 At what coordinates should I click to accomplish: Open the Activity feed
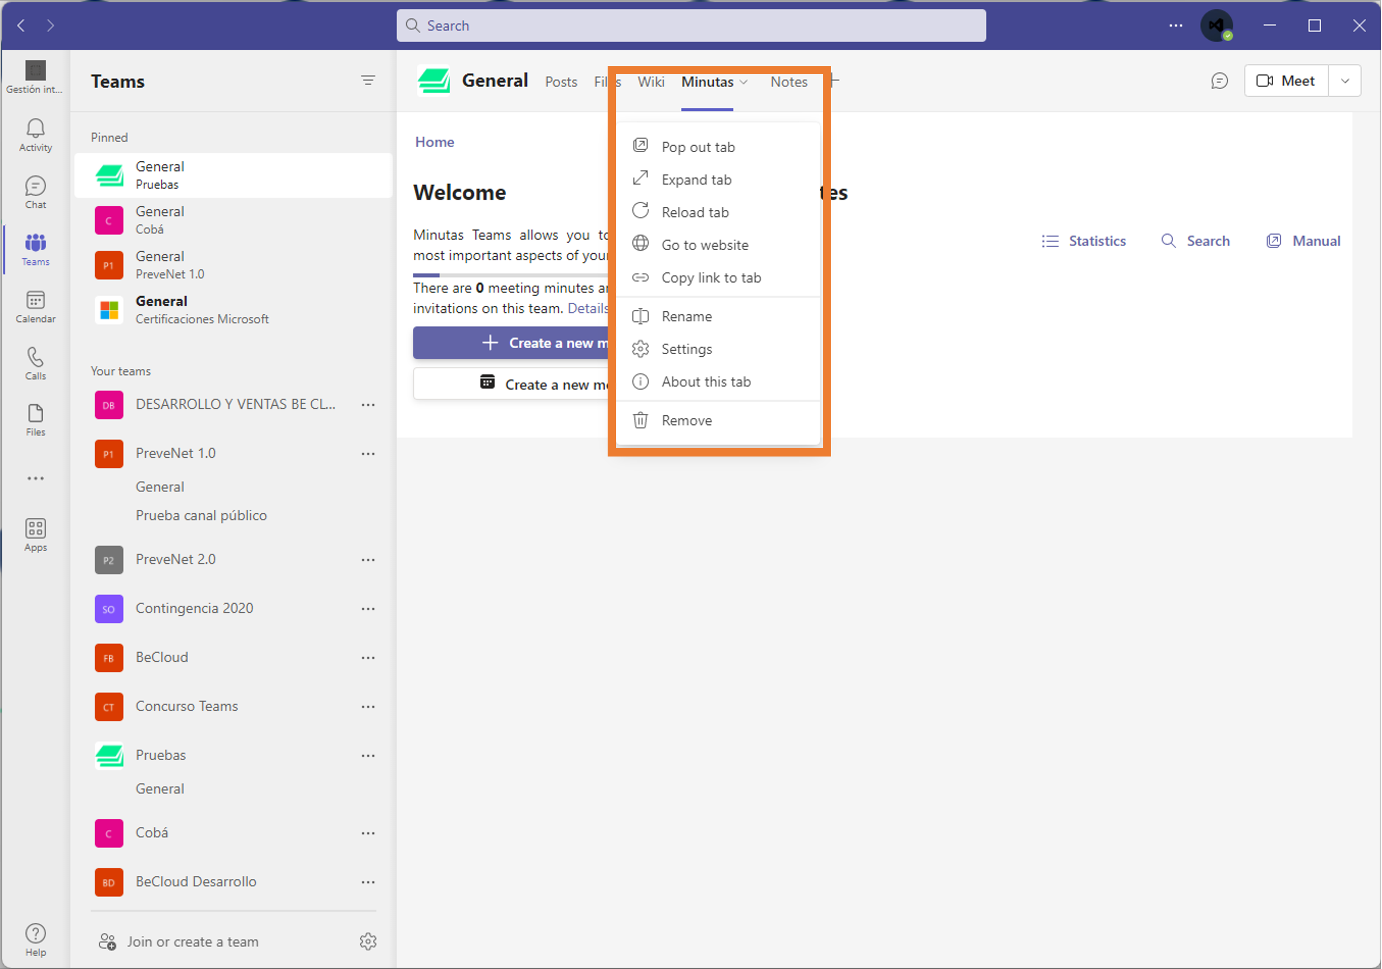(x=36, y=135)
